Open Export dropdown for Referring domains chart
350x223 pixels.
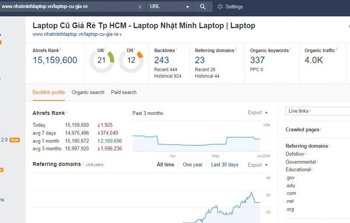coord(258,165)
